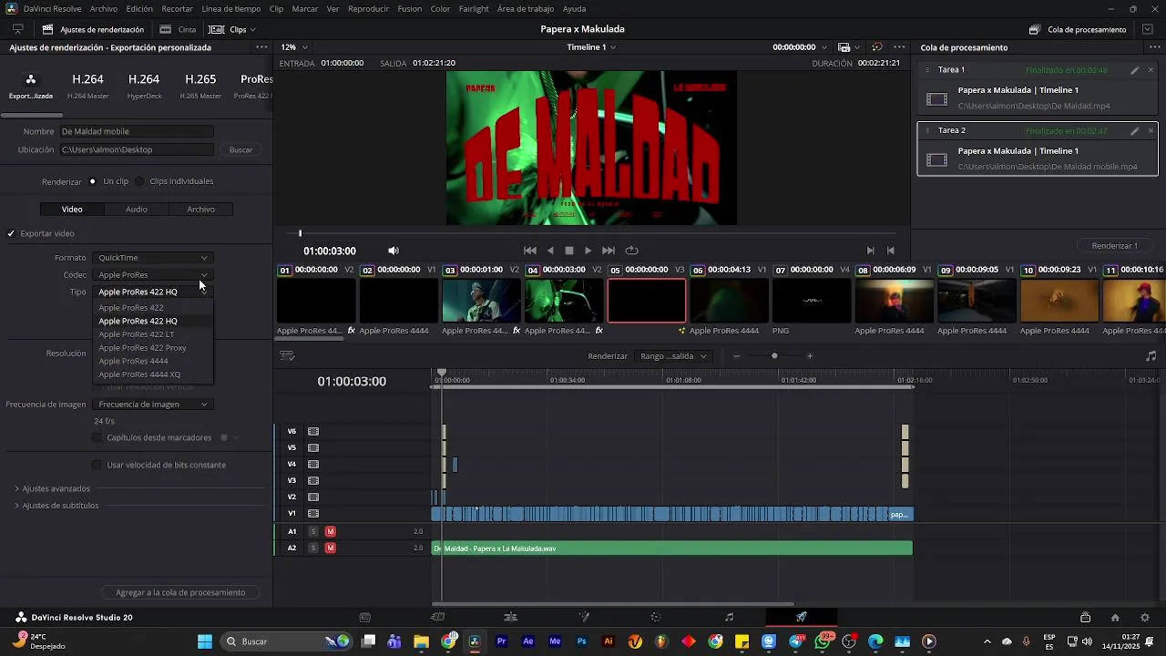Image resolution: width=1166 pixels, height=656 pixels.
Task: Open the Color page icon
Action: pyautogui.click(x=656, y=617)
